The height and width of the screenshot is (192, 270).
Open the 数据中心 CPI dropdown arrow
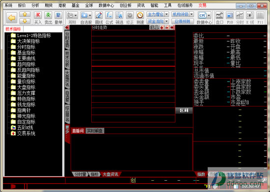tap(209, 16)
